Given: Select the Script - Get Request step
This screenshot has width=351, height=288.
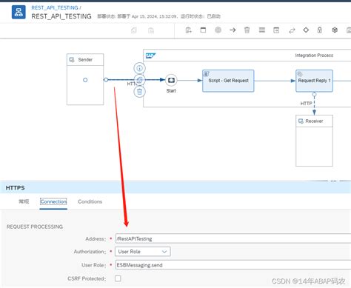Looking at the screenshot, I should pyautogui.click(x=228, y=81).
